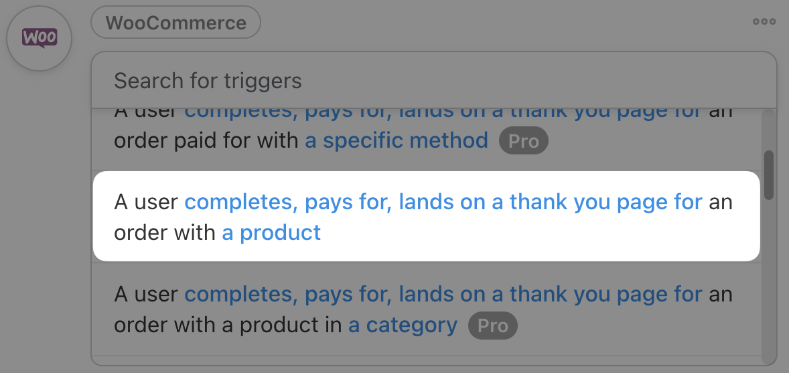Click the Pro badge beside "a category"
789x373 pixels.
pyautogui.click(x=492, y=326)
